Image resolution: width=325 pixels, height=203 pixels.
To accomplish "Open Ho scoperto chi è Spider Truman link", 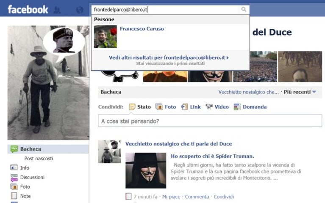I will 212,156.
